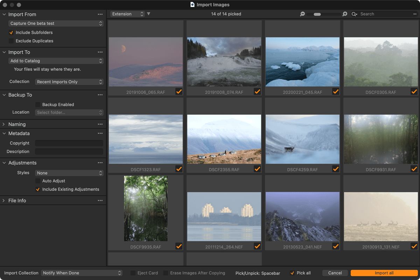Open the search magnifier options
The width and height of the screenshot is (420, 280).
pyautogui.click(x=355, y=14)
